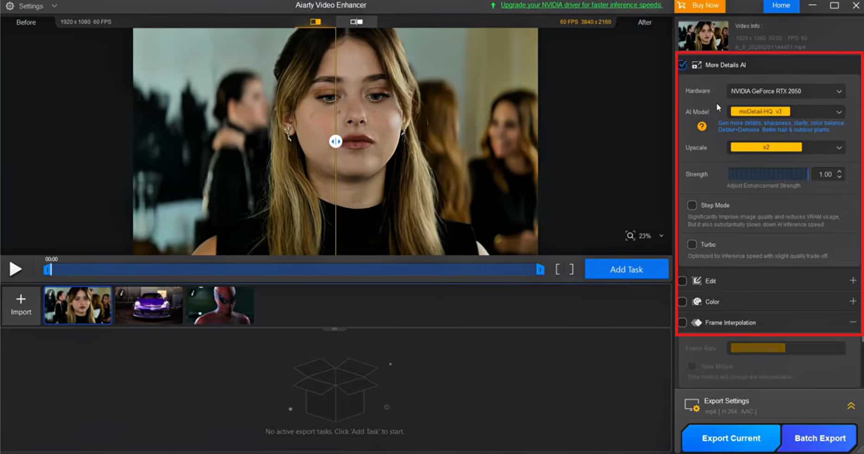Image resolution: width=864 pixels, height=454 pixels.
Task: Click the Edit crop icon
Action: pos(697,281)
